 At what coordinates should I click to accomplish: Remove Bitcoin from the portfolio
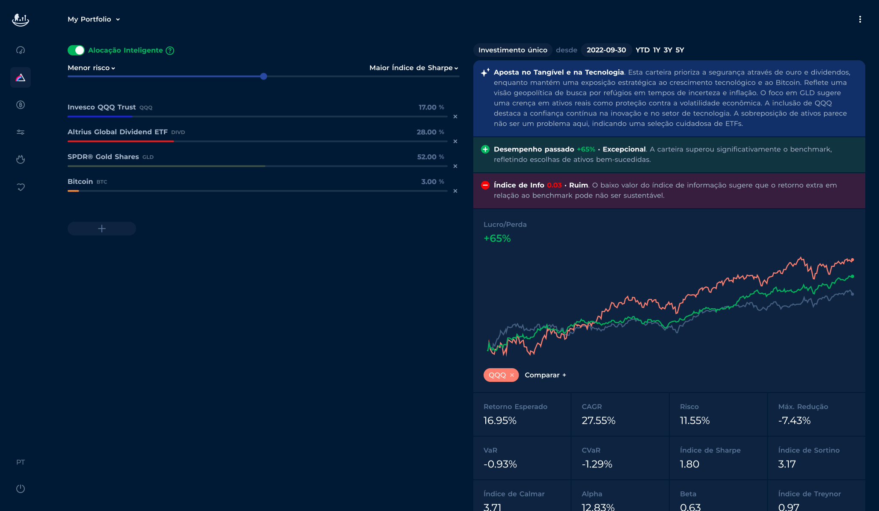pos(455,191)
